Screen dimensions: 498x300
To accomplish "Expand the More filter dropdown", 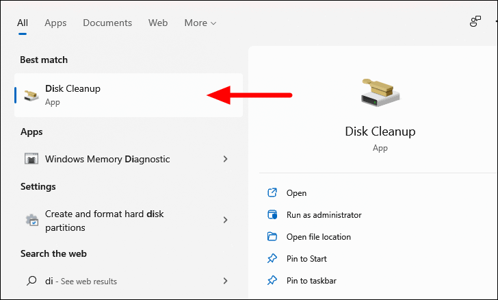I will [x=200, y=23].
